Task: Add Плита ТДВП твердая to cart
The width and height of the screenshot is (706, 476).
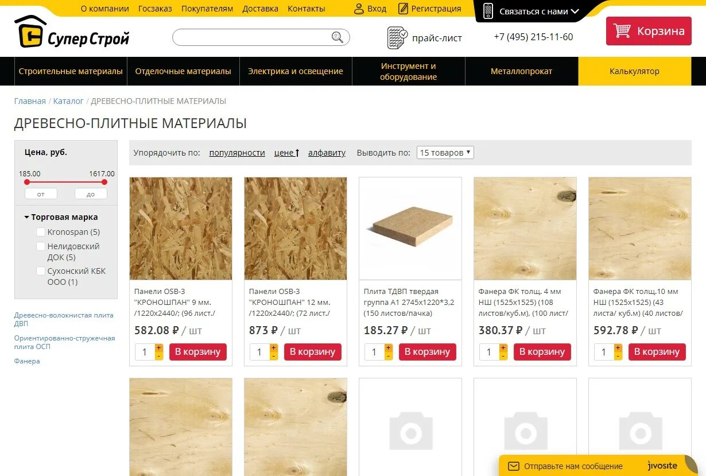Action: pos(427,352)
